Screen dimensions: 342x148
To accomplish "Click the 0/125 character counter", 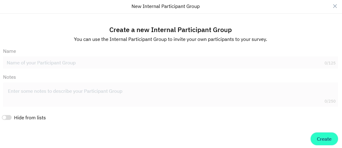I will (x=330, y=63).
